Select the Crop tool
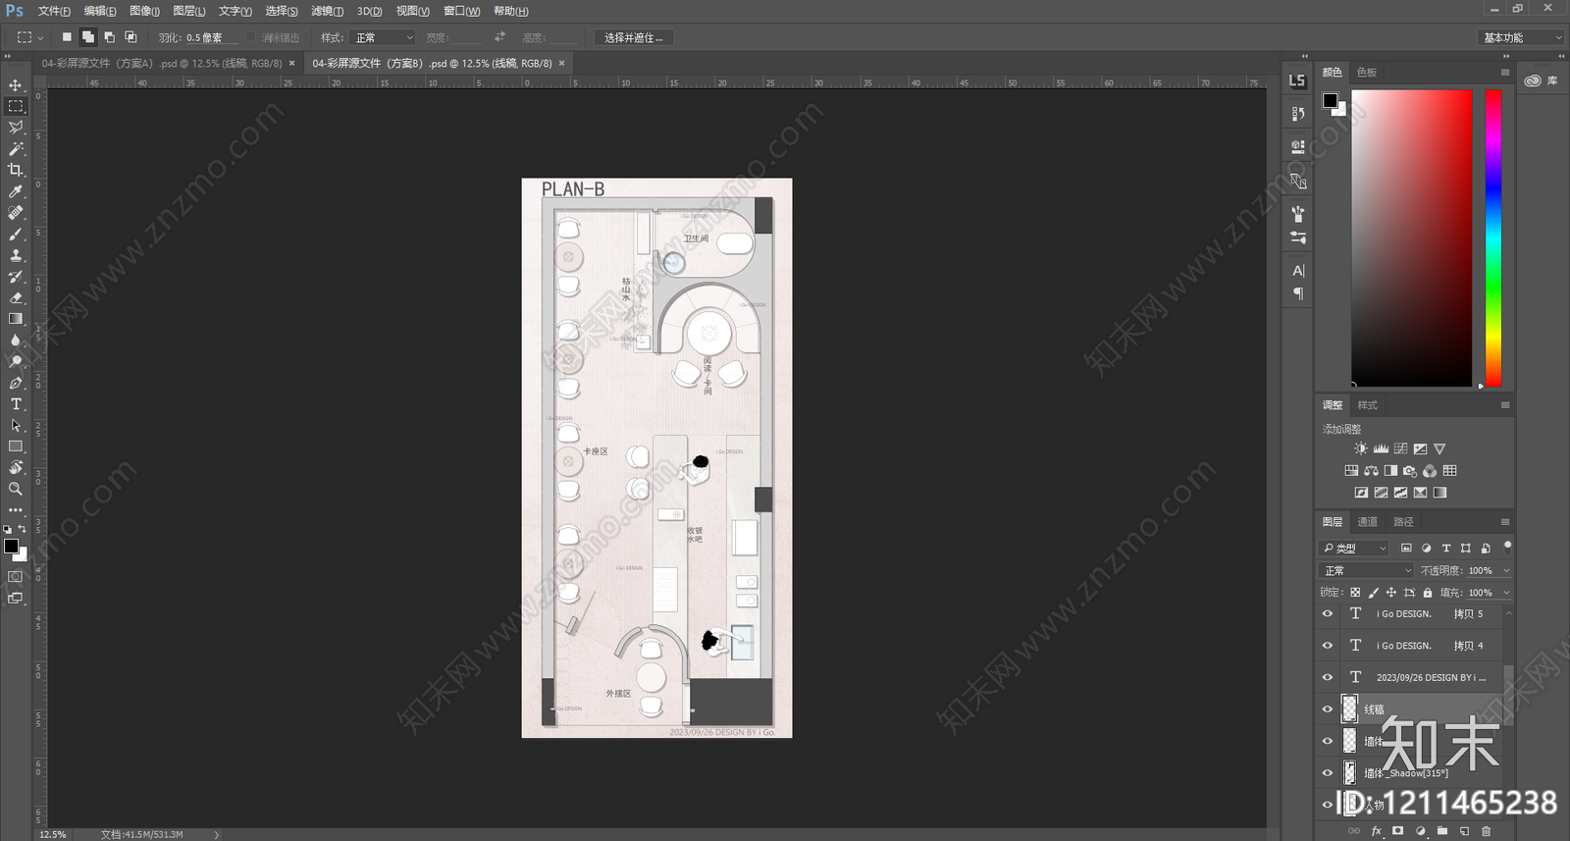Viewport: 1570px width, 841px height. pyautogui.click(x=16, y=170)
